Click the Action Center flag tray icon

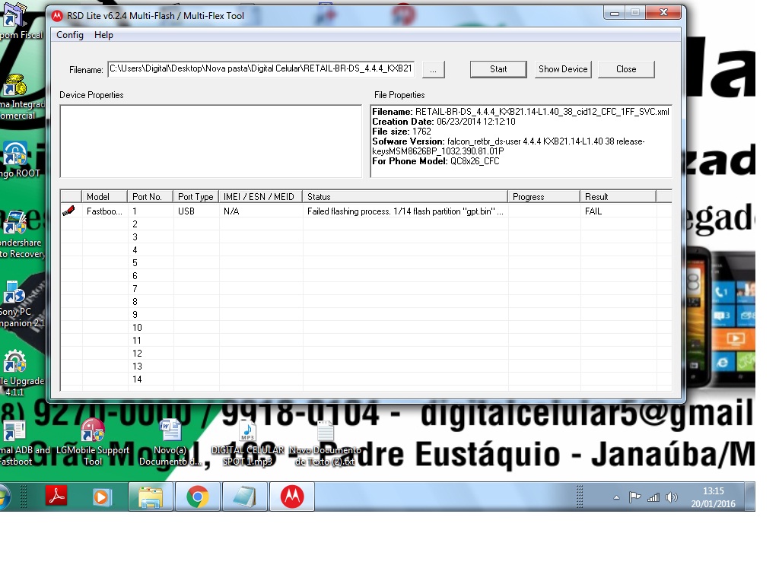pos(634,497)
